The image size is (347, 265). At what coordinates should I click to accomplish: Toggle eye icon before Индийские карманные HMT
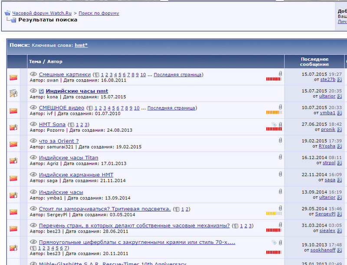point(33,175)
